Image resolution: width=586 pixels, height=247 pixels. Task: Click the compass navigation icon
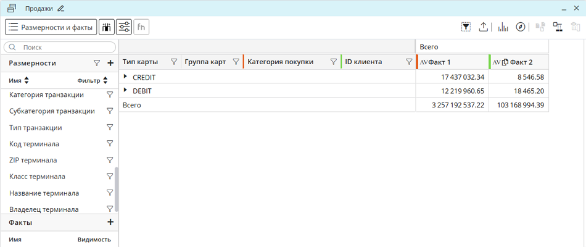click(521, 27)
